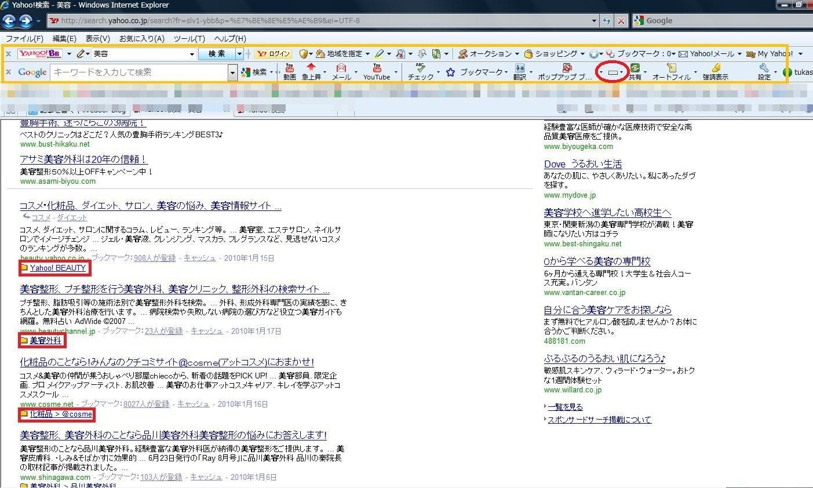Open the ファイル(F) menu
This screenshot has height=488, width=813.
[x=24, y=38]
